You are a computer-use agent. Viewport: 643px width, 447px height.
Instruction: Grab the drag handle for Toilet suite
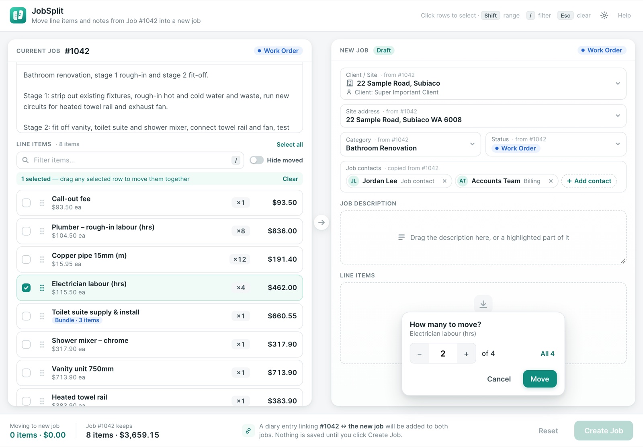42,316
